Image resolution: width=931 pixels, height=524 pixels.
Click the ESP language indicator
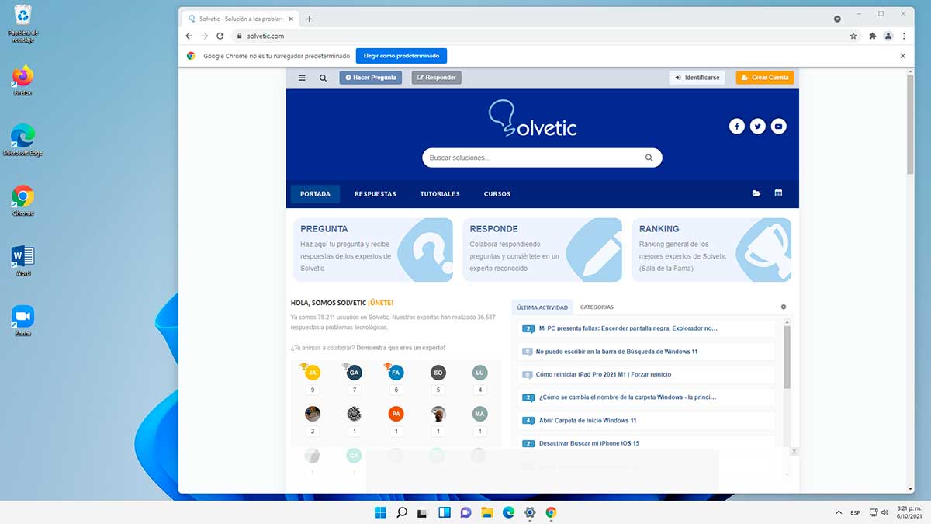(855, 512)
